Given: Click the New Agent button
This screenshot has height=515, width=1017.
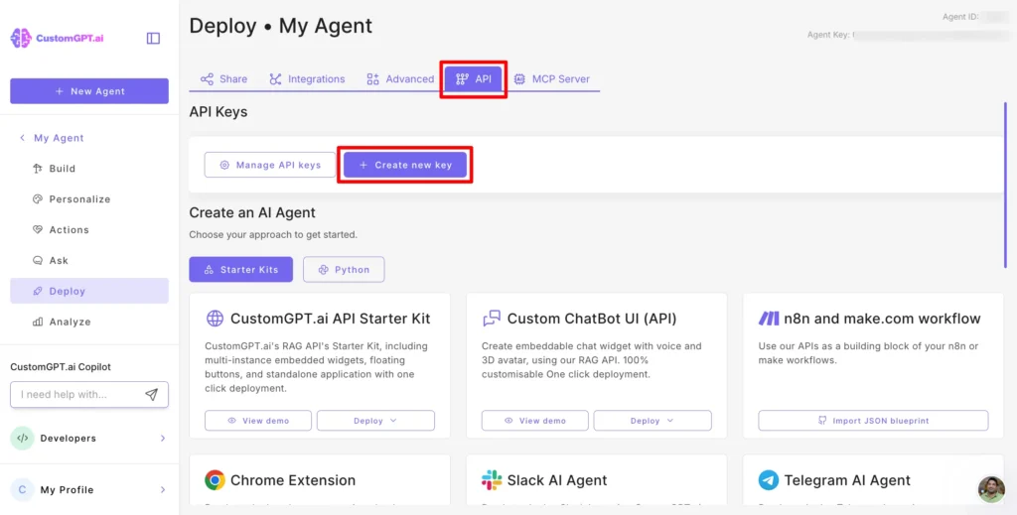Looking at the screenshot, I should 89,91.
